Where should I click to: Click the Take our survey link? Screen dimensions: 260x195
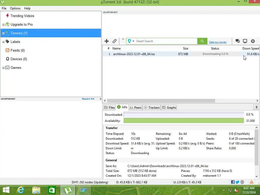tap(218, 42)
